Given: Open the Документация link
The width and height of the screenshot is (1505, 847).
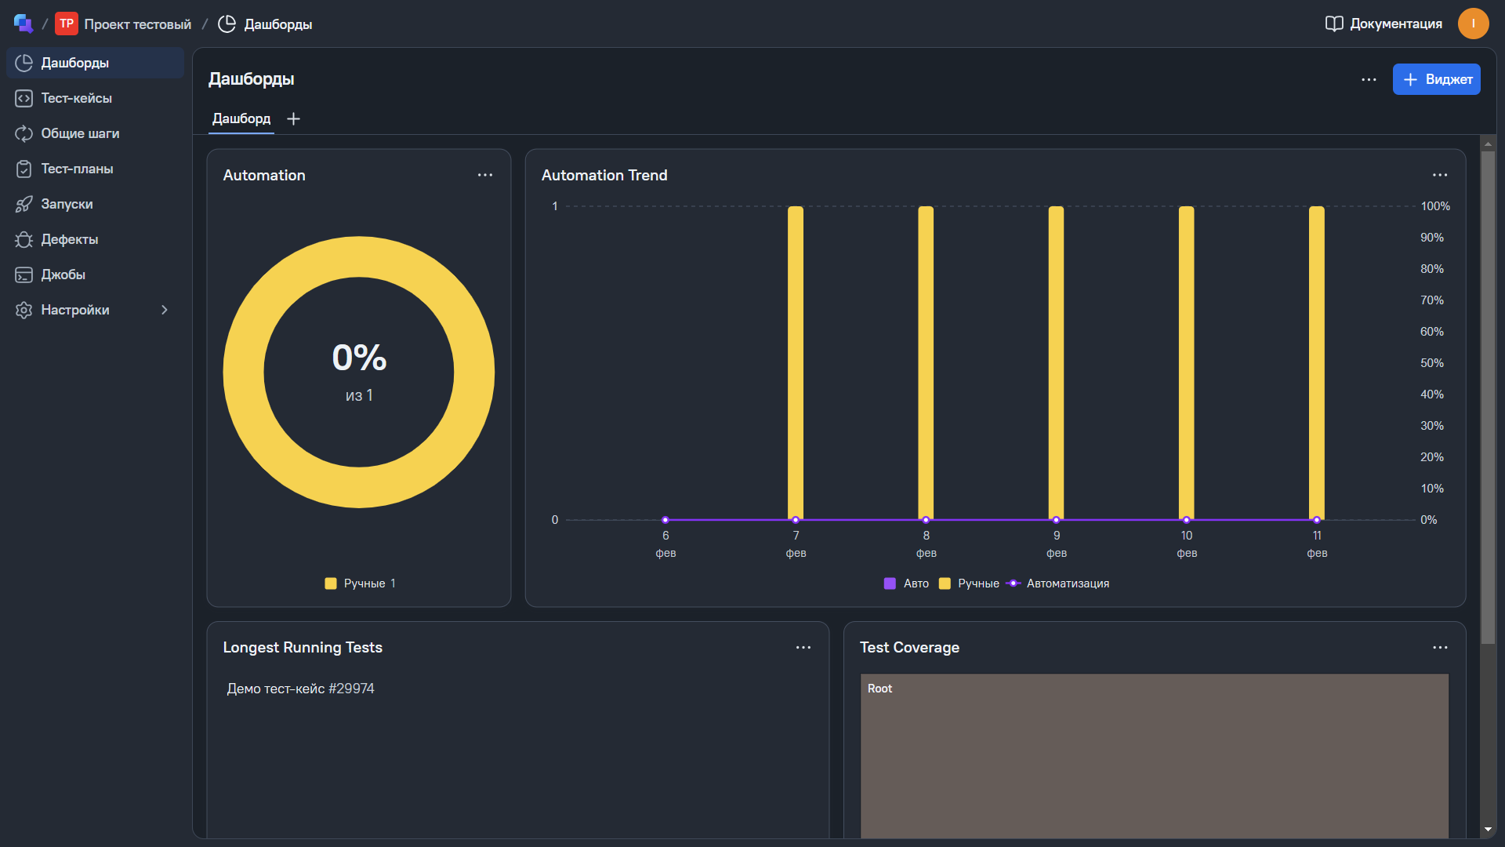Looking at the screenshot, I should [1384, 24].
